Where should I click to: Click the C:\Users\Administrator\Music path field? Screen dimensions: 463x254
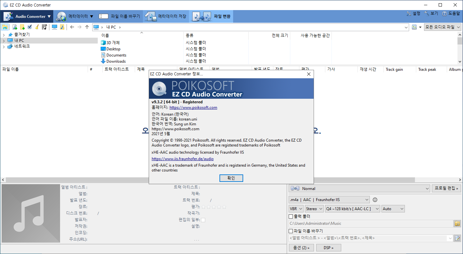coord(370,223)
